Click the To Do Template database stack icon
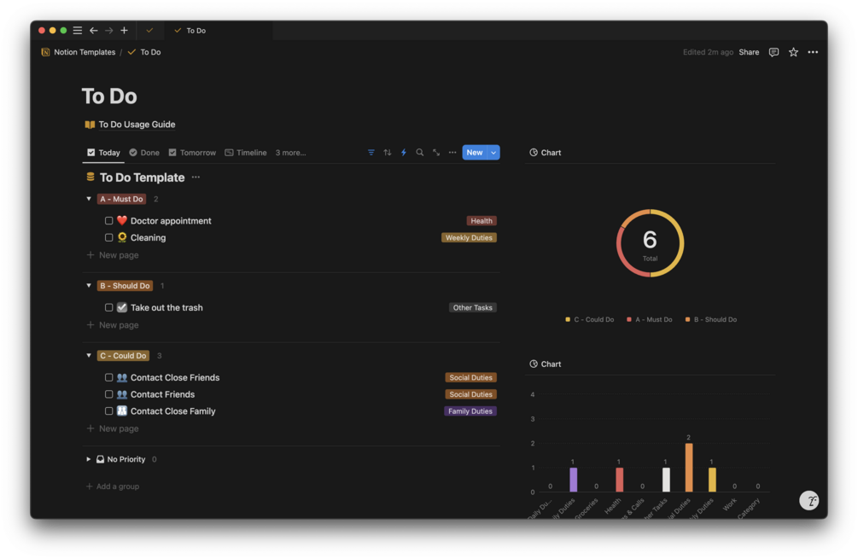Screen dimensions: 858x559 (x=90, y=178)
